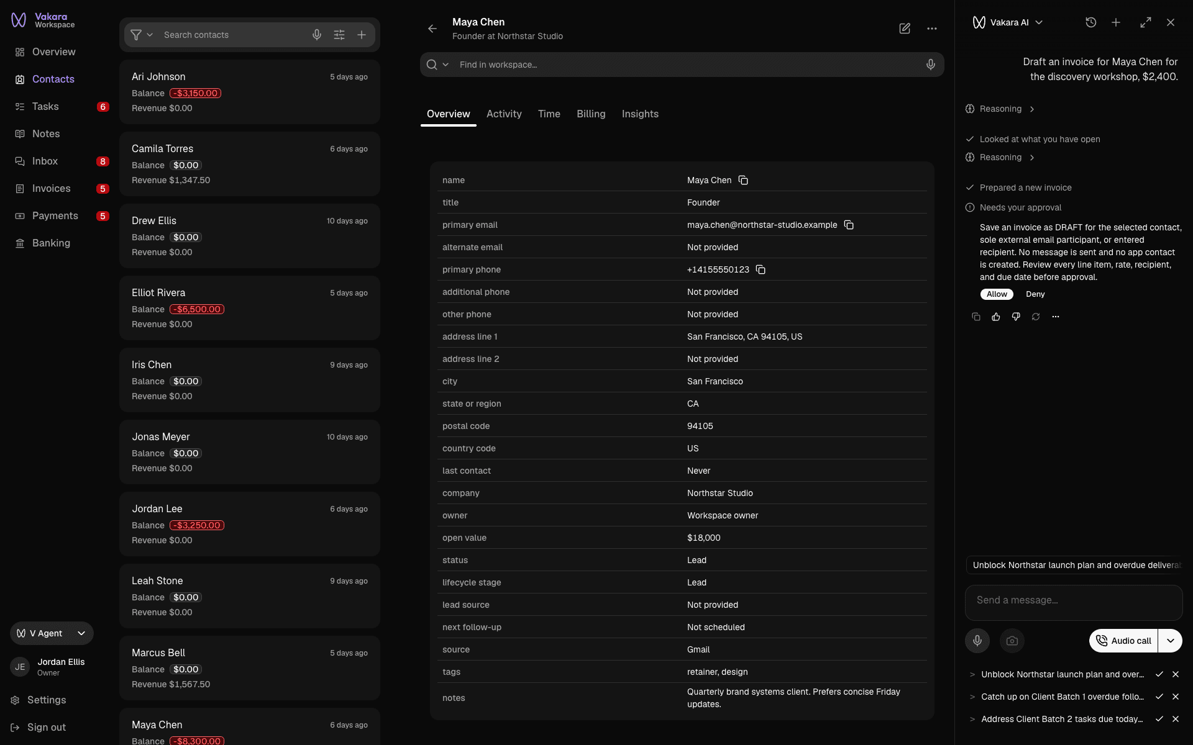Deny the invoice approval request
Viewport: 1193px width, 745px height.
point(1035,294)
